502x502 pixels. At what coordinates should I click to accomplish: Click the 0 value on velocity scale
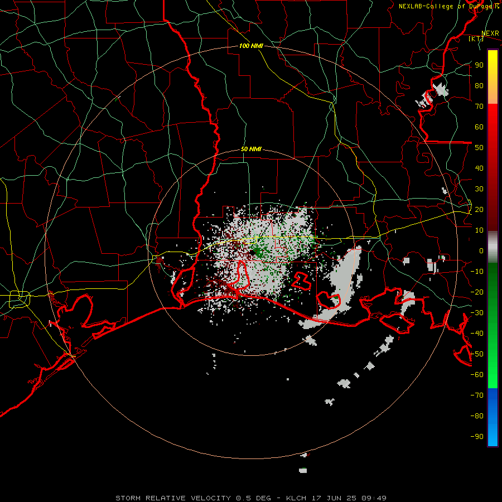tap(481, 250)
